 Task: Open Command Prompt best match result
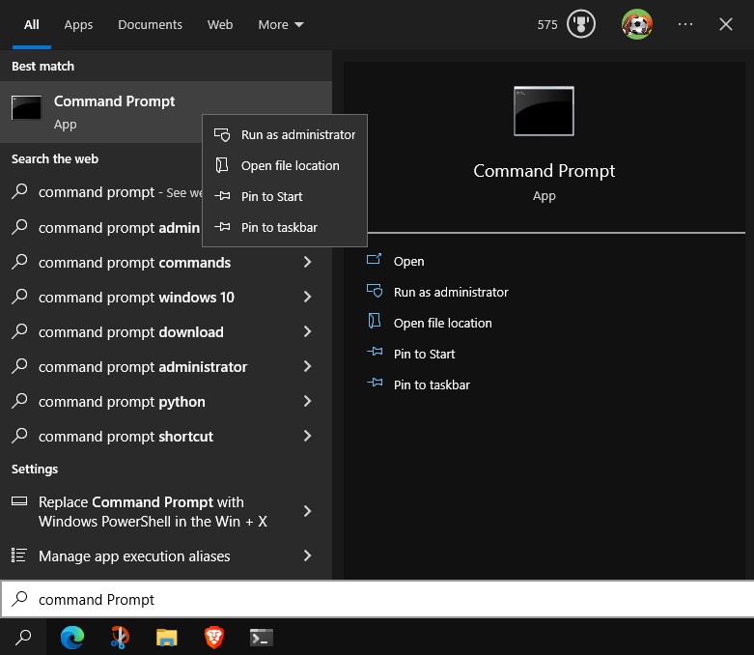click(x=166, y=112)
